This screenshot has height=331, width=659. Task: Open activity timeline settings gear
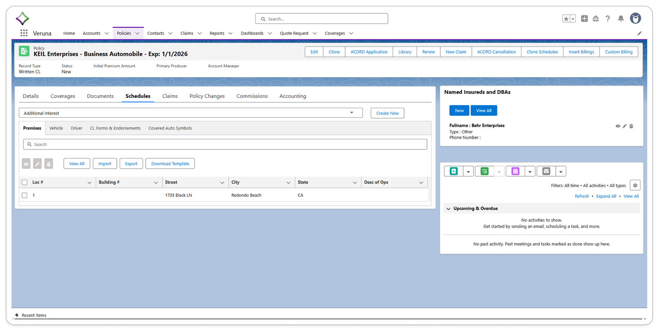[635, 186]
